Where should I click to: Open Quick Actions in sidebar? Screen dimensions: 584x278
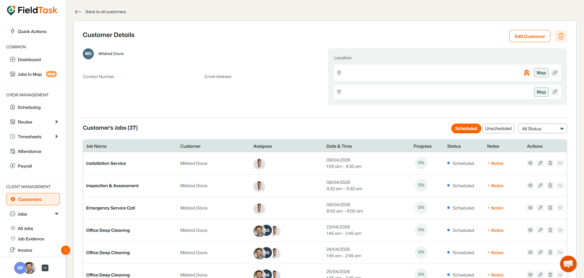click(29, 32)
